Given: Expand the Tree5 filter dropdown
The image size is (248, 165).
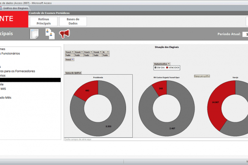Looking at the screenshot, I should [x=90, y=52].
